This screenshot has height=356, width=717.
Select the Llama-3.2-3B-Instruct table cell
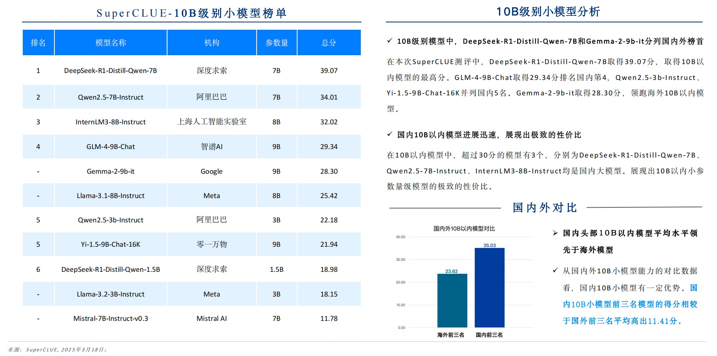coord(111,294)
